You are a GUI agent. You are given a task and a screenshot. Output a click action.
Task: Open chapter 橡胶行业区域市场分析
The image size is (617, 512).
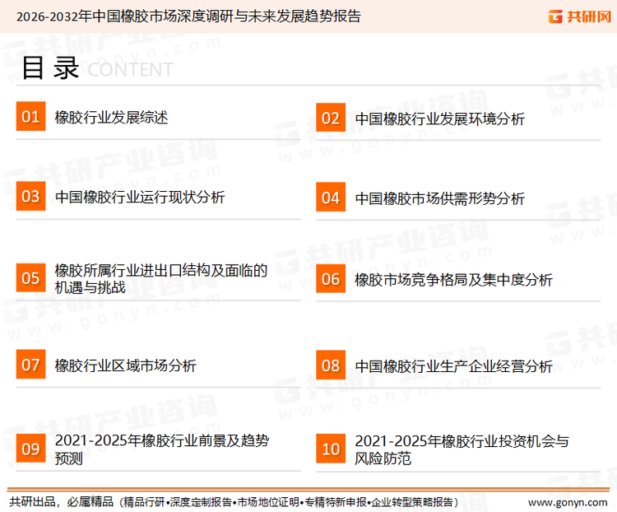pos(126,365)
